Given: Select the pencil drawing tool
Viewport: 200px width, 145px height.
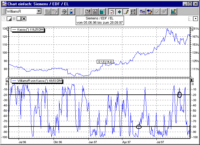Looking at the screenshot, I should click(126, 12).
